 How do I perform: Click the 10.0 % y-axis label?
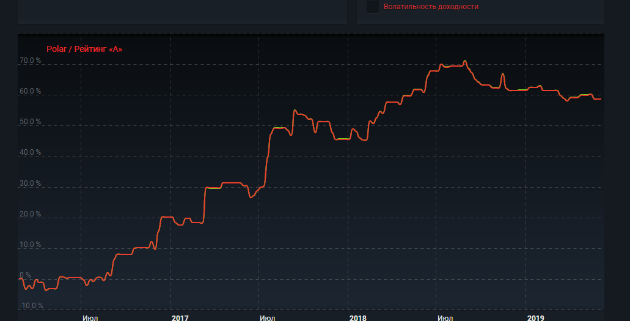(30, 245)
